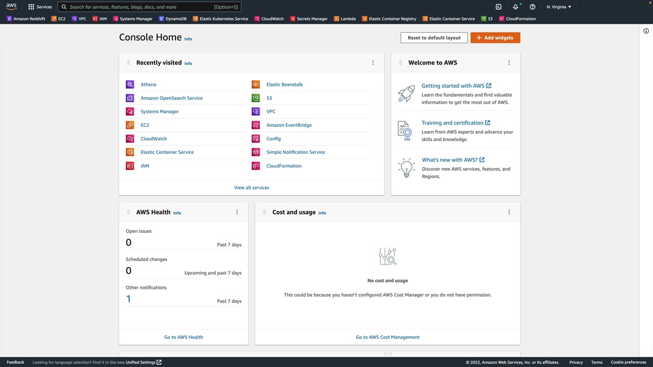The height and width of the screenshot is (367, 653).
Task: Click the Feedback link in footer
Action: click(x=15, y=362)
